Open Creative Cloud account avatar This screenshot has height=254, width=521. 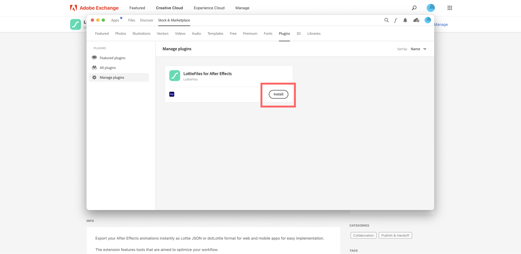(428, 20)
